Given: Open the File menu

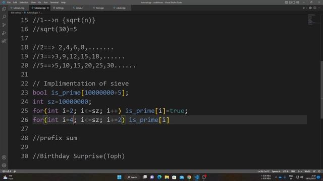Looking at the screenshot, I should tap(9, 3).
